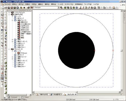Viewport: 126px width, 101px height.
Task: Switch to the 京都市右京区 document tab
Action: pyautogui.click(x=43, y=94)
